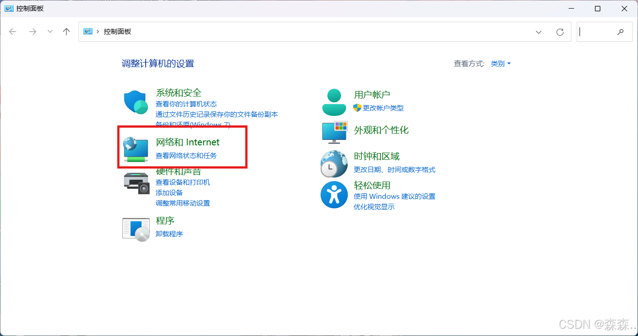
Task: Click 优化视觉显示 link
Action: [374, 207]
